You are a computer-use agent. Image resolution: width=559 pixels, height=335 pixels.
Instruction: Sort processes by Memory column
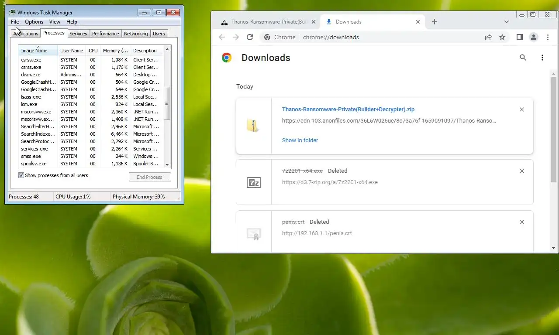pos(115,51)
